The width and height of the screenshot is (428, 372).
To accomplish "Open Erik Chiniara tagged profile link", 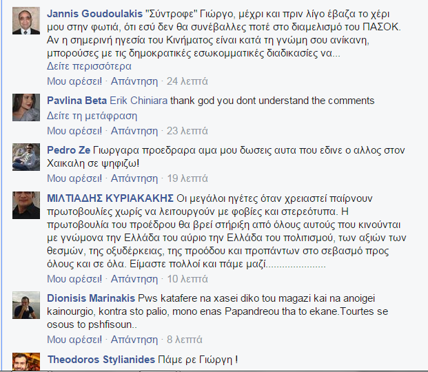I will coord(139,101).
